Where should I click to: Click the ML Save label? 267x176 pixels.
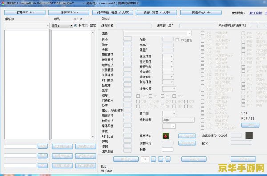(x=106, y=171)
